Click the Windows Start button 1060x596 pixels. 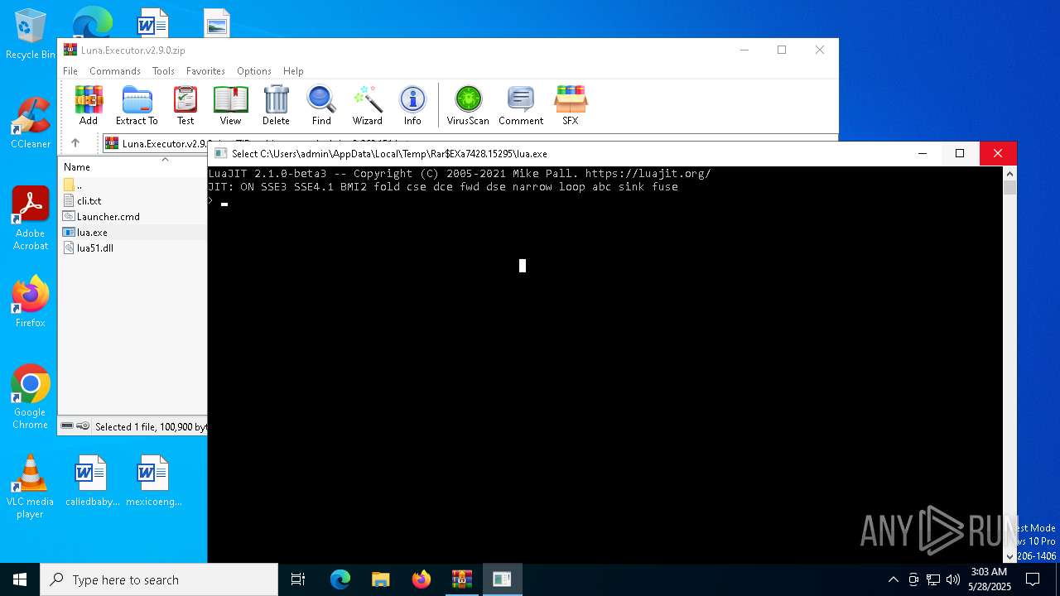(20, 579)
